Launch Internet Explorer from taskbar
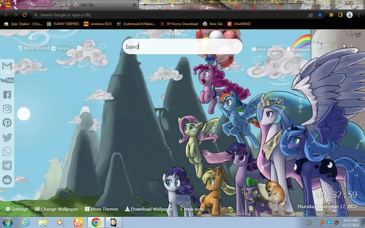The width and height of the screenshot is (365, 228). [26, 222]
